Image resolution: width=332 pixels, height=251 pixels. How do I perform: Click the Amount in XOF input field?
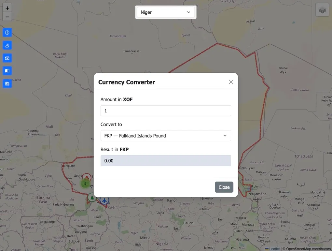coord(166,111)
